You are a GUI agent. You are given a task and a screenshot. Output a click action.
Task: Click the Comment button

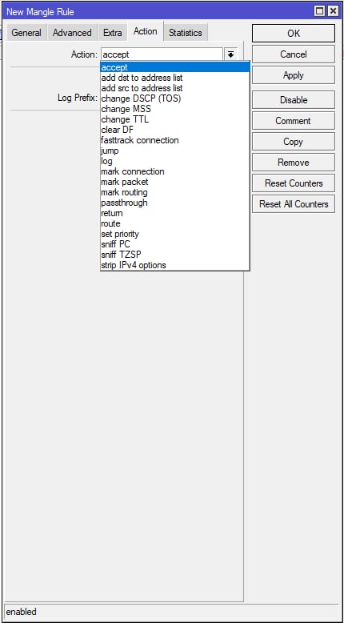point(294,121)
